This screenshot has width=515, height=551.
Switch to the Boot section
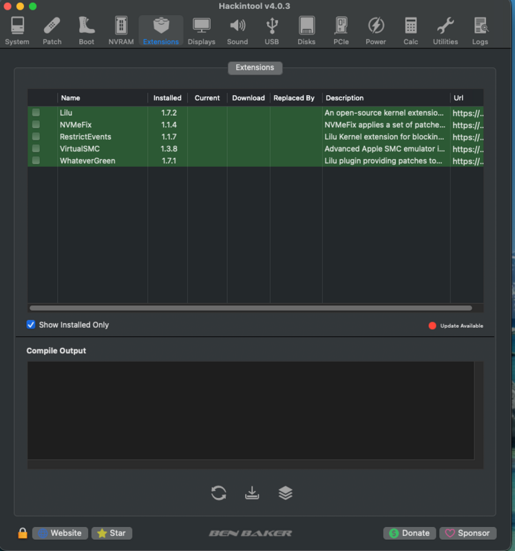point(87,31)
